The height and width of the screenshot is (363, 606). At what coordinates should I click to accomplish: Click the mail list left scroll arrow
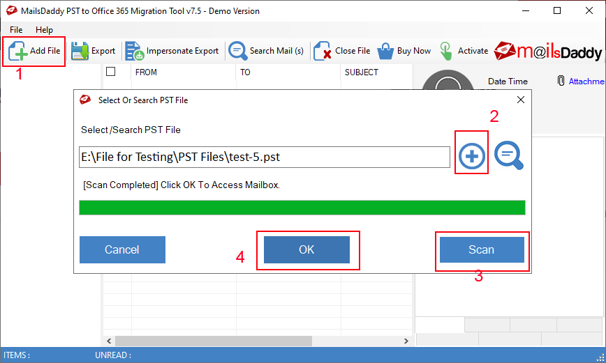[109, 341]
